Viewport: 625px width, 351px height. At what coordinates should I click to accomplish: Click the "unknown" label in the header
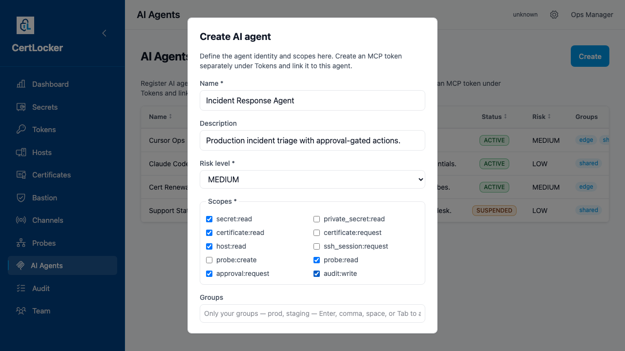pyautogui.click(x=525, y=15)
